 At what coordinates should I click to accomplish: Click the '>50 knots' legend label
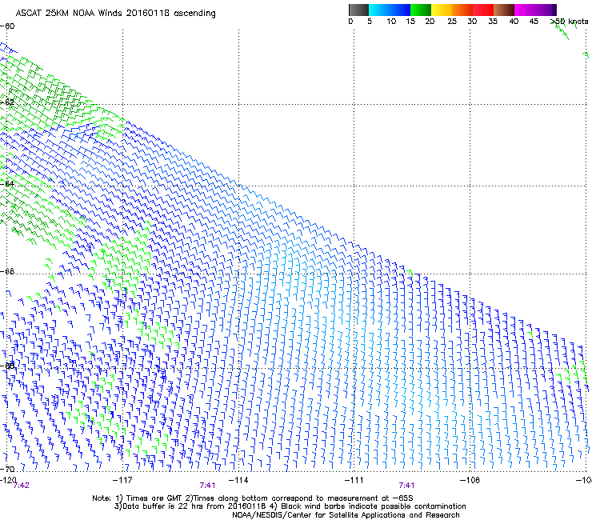[569, 22]
